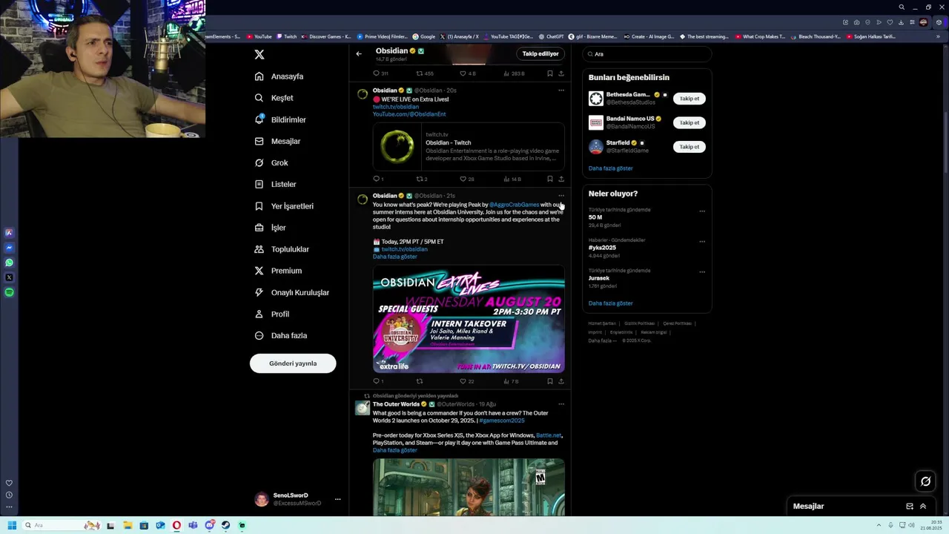Open more options for The Outer Worlds post
949x534 pixels.
tap(561, 404)
